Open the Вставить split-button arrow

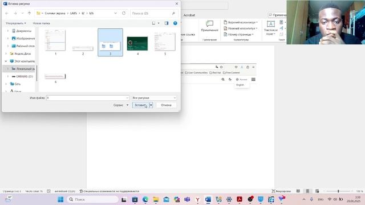pyautogui.click(x=151, y=105)
